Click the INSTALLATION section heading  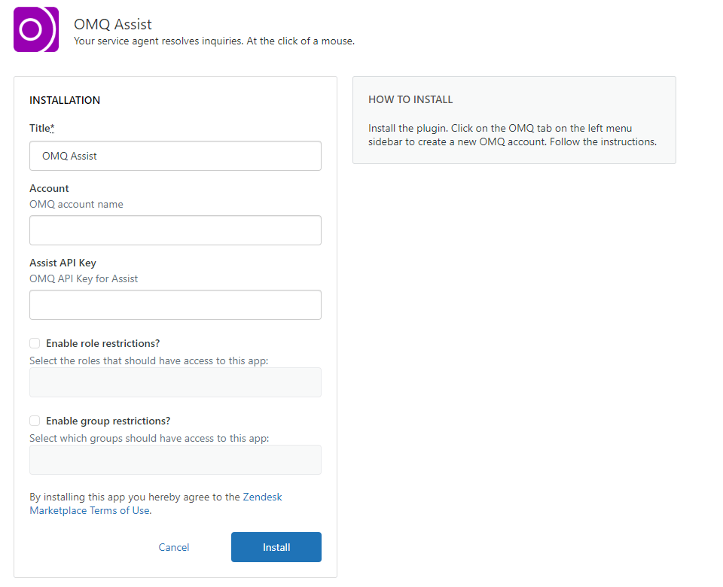(65, 100)
